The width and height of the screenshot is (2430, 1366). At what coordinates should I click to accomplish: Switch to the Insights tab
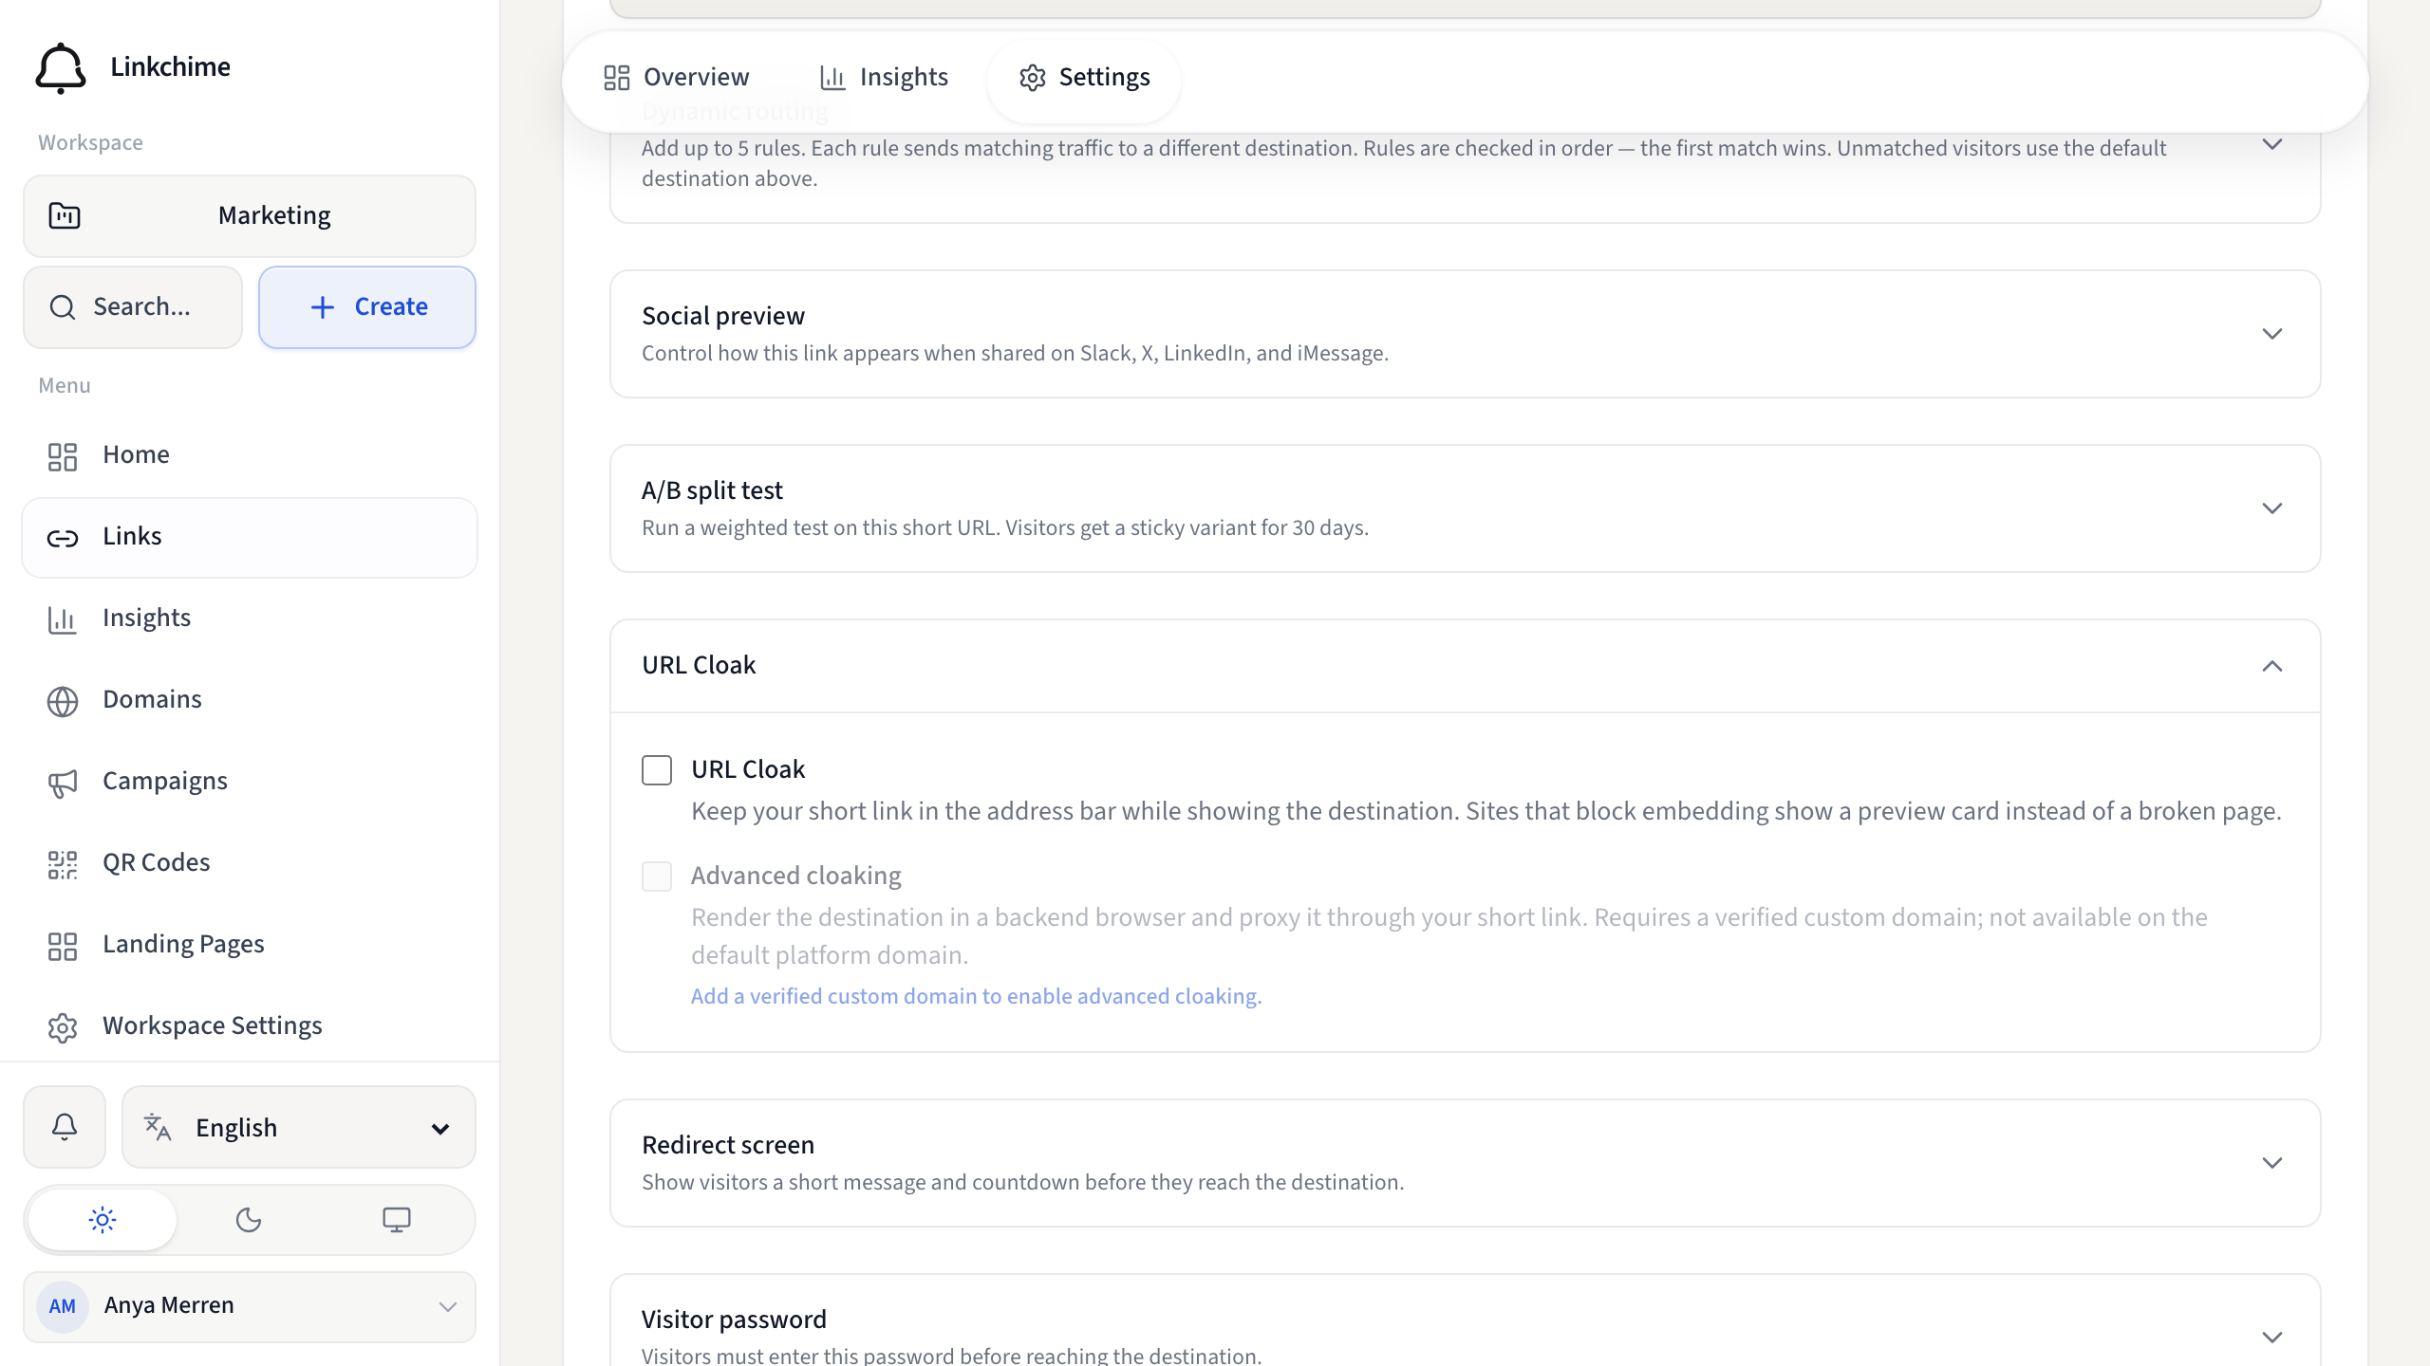click(884, 78)
